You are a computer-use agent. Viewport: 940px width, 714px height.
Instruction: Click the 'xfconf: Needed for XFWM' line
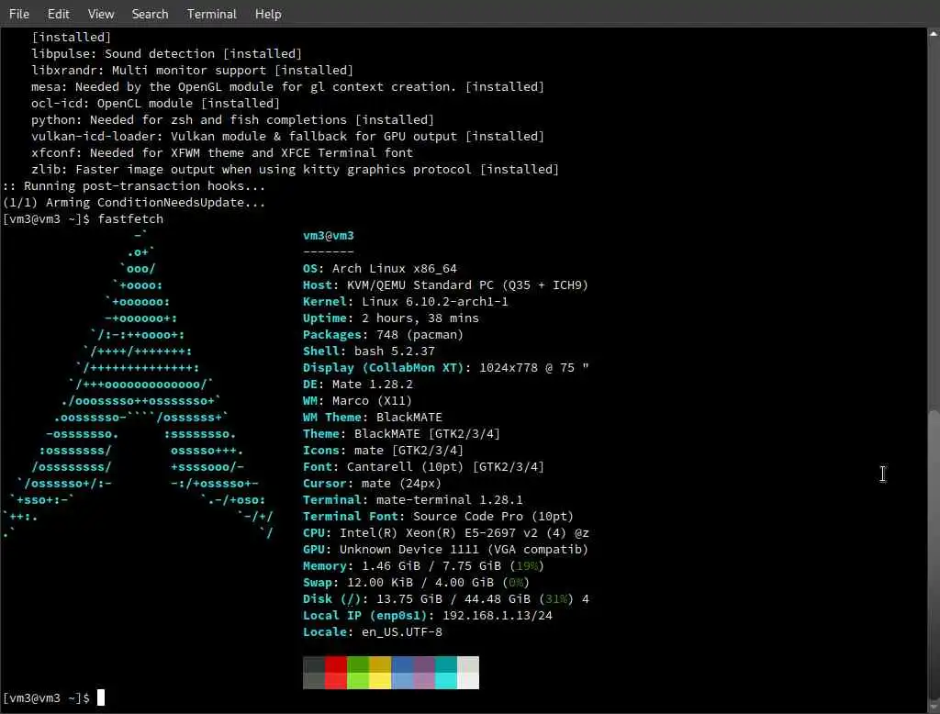click(x=222, y=153)
